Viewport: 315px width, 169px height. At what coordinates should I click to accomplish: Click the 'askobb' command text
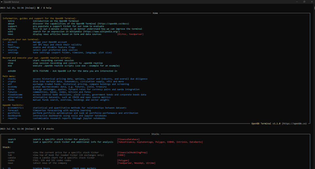(x=12, y=71)
